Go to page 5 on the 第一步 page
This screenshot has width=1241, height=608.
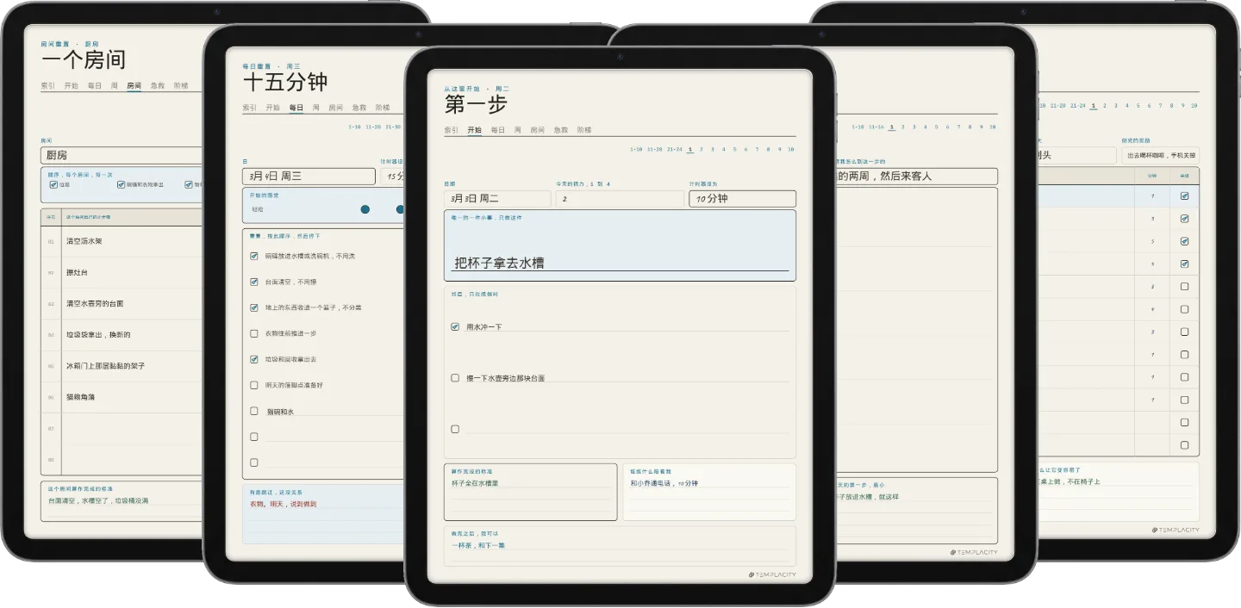click(x=735, y=150)
